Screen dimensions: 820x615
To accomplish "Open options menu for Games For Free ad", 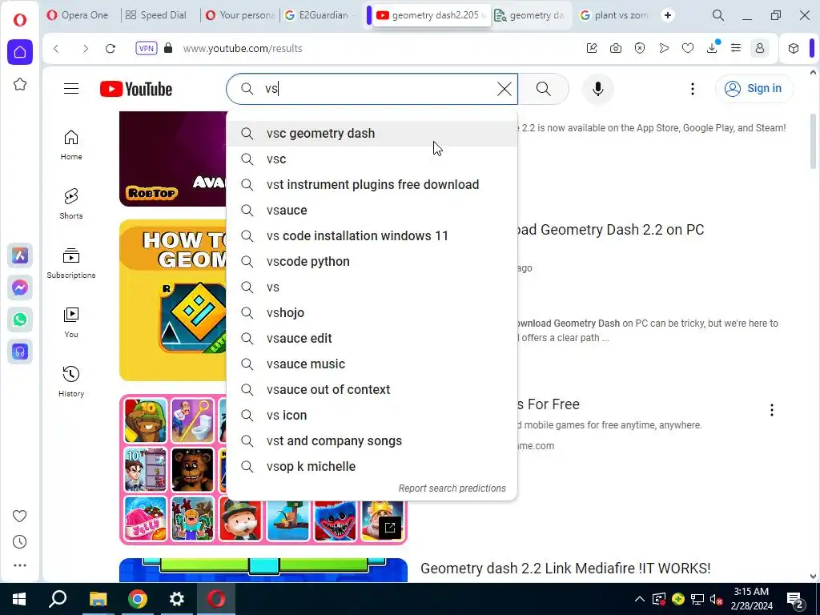I will pyautogui.click(x=771, y=410).
